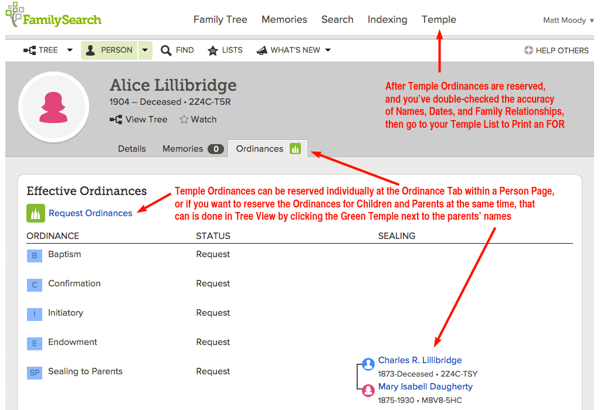The image size is (600, 410).
Task: Click the Find magnifying glass icon
Action: [x=165, y=50]
